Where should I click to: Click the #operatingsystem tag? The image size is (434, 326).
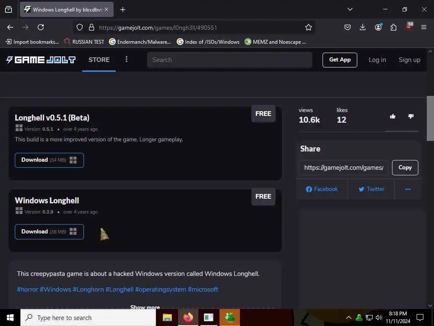click(161, 289)
